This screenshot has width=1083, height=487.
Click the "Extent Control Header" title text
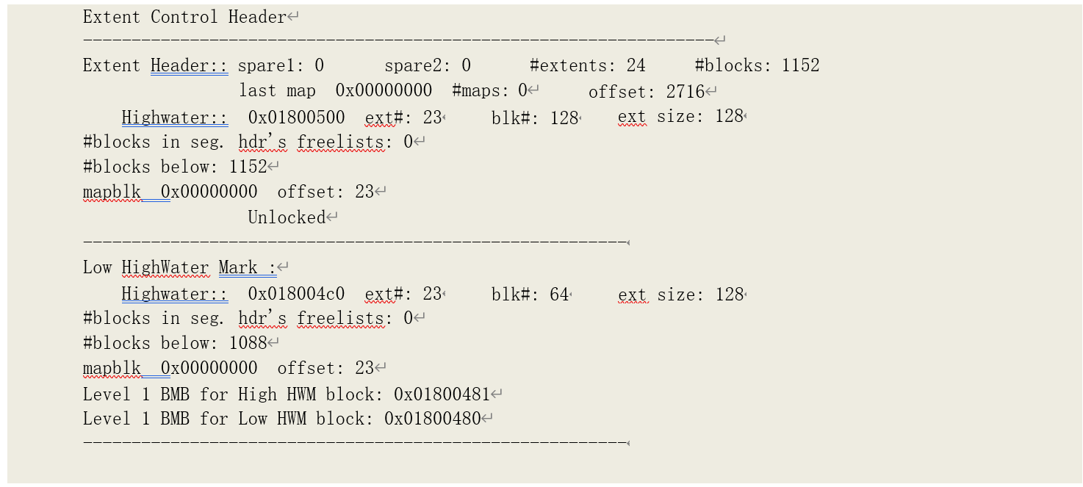(x=184, y=17)
